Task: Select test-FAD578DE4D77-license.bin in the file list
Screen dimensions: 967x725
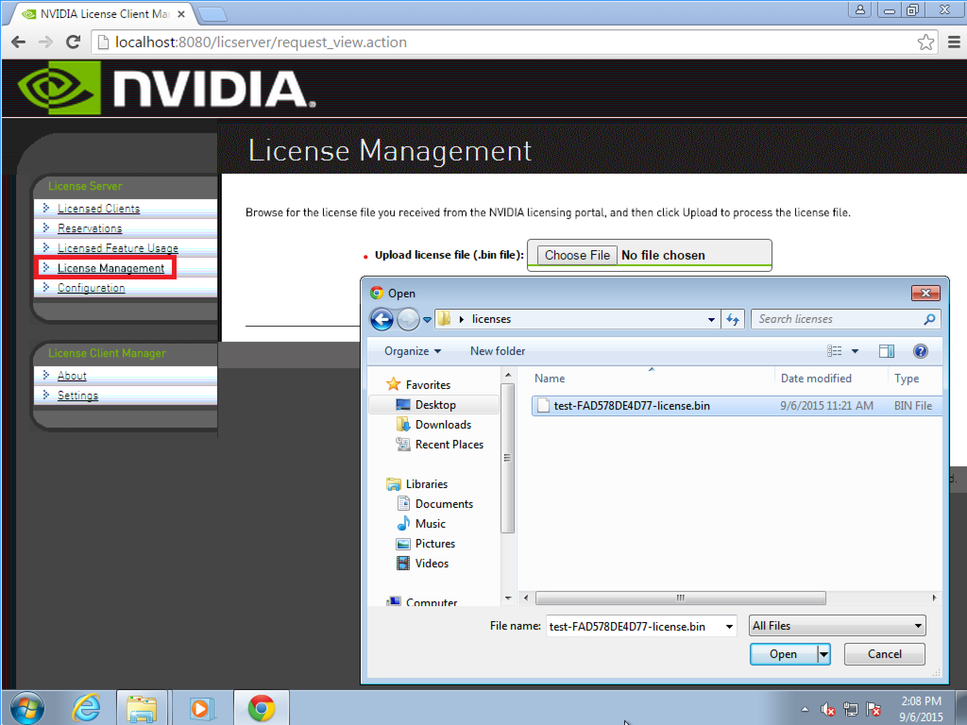Action: tap(631, 405)
